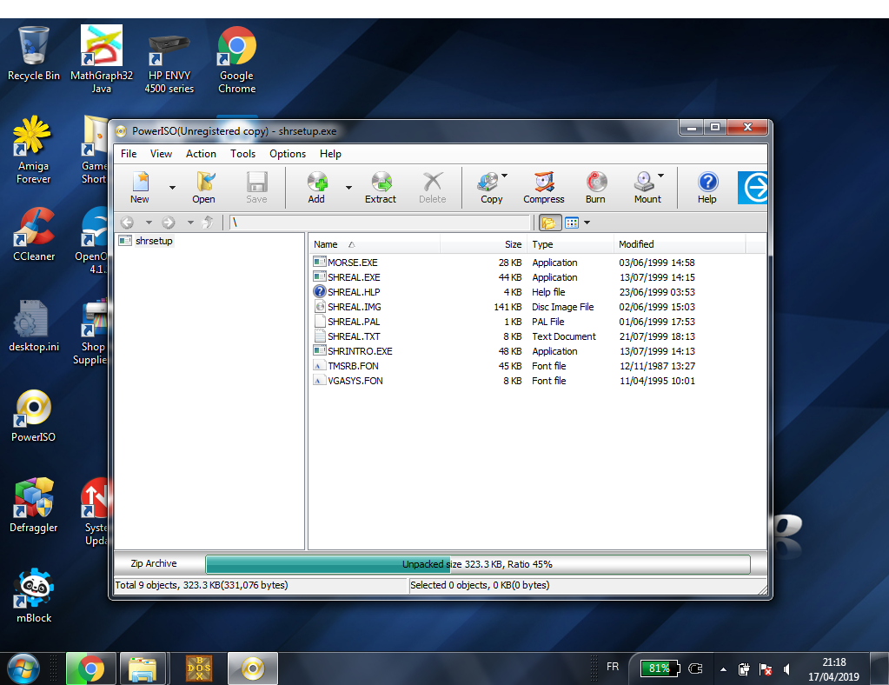Open CCleaner desktop shortcut
889x685 pixels.
[34, 235]
